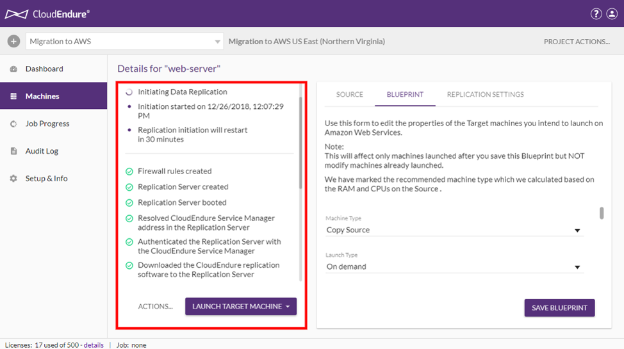This screenshot has width=624, height=349.
Task: Click the Firewall rules created checkmark
Action: click(x=129, y=172)
